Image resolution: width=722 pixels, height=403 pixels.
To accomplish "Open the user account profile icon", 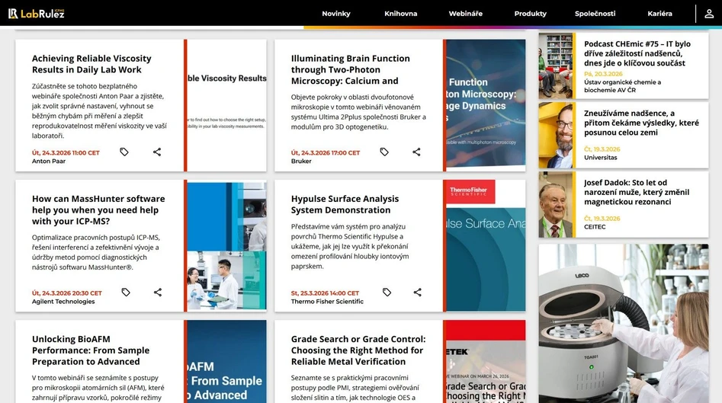I will pyautogui.click(x=709, y=14).
